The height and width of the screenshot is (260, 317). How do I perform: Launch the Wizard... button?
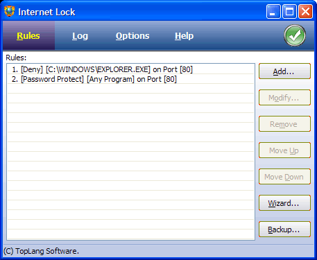coord(284,203)
